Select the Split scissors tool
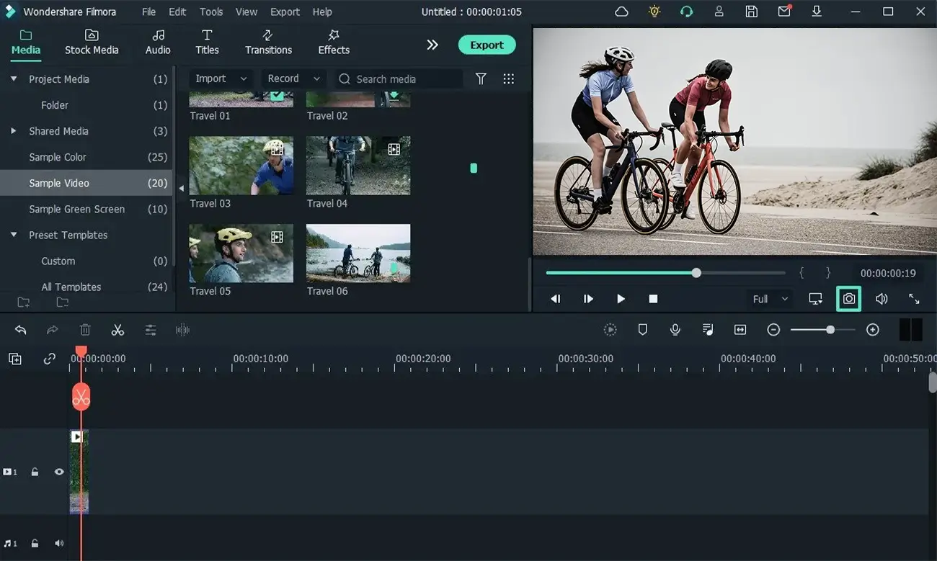 point(117,329)
